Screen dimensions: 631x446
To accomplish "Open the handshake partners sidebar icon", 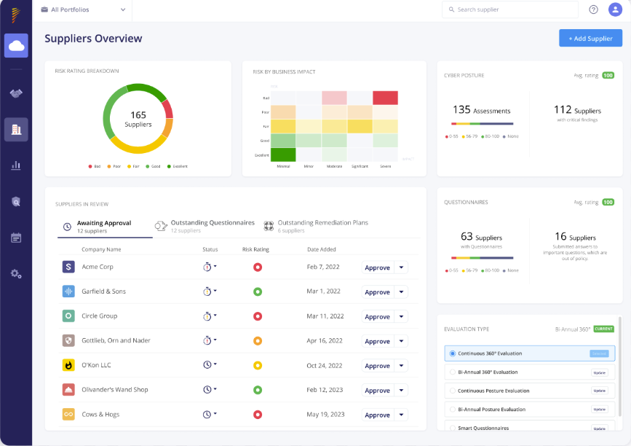I will coord(16,93).
